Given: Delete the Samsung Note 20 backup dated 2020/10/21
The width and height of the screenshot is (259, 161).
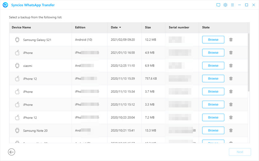Looking at the screenshot, I should 231,130.
